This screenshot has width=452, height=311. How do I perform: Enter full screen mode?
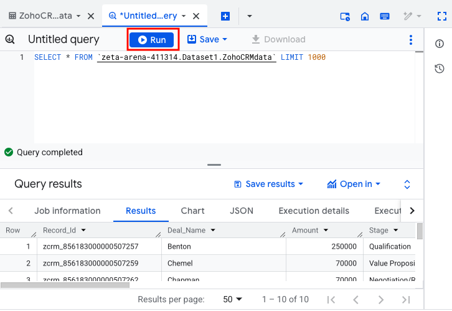tap(442, 16)
